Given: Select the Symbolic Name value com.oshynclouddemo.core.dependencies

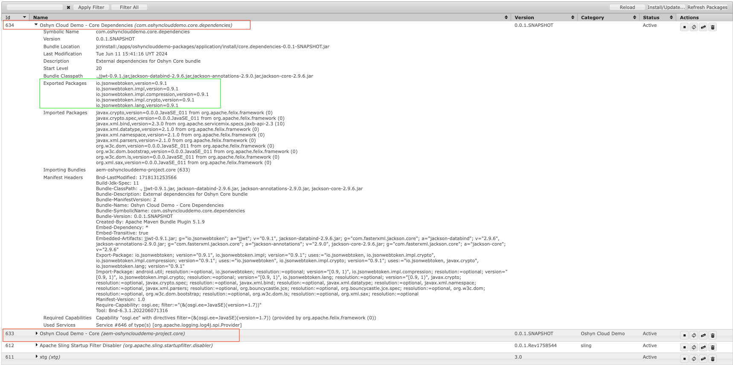Looking at the screenshot, I should (x=143, y=32).
